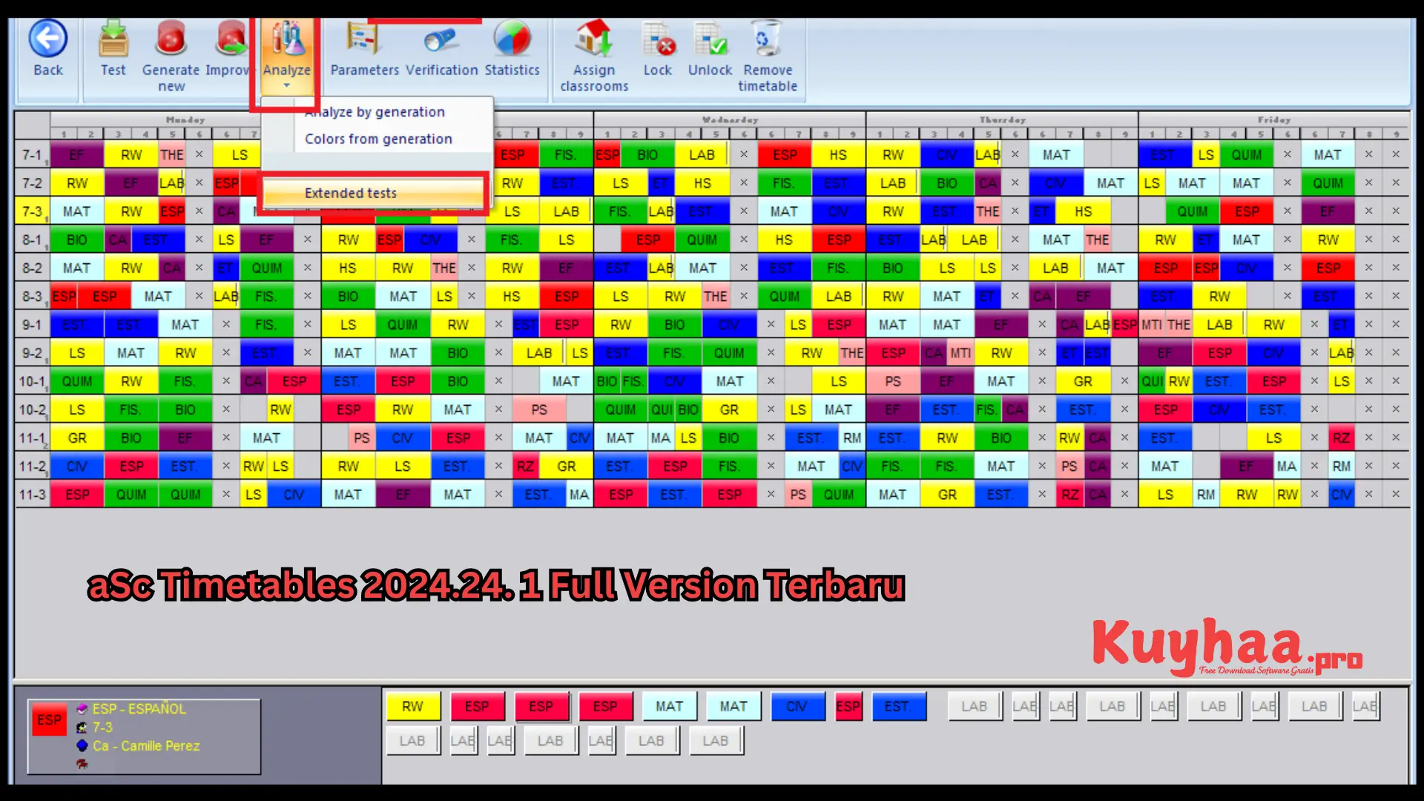This screenshot has height=801, width=1424.
Task: Click the Assign classrooms icon
Action: point(594,39)
